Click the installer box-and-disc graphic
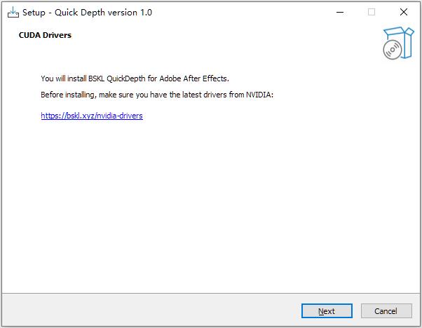Screen dimensions: 422x328 coord(399,43)
